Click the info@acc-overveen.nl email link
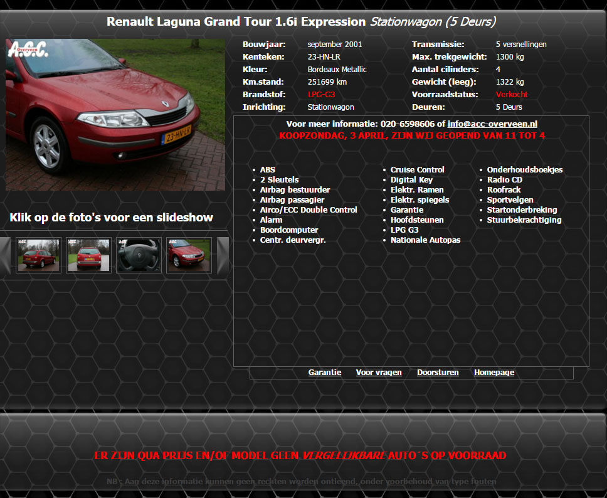Viewport: 607px width, 498px height. [x=492, y=124]
